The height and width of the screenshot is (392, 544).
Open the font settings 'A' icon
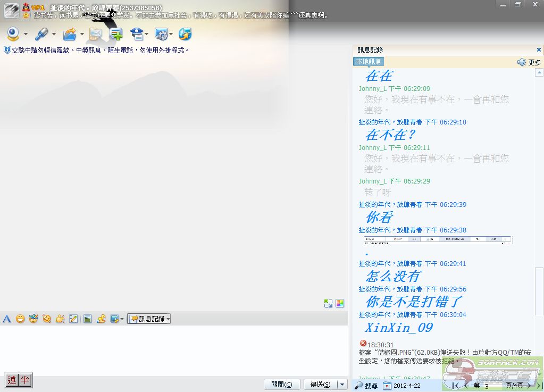7,319
